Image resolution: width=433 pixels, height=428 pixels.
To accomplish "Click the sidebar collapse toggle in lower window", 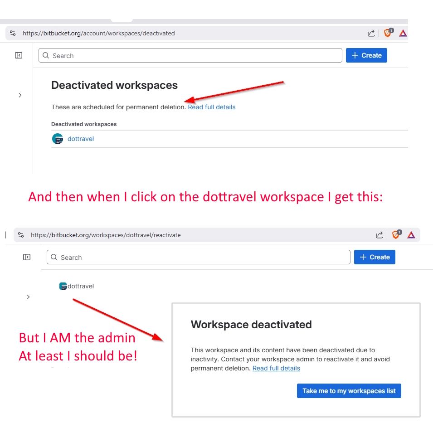I will tap(26, 257).
